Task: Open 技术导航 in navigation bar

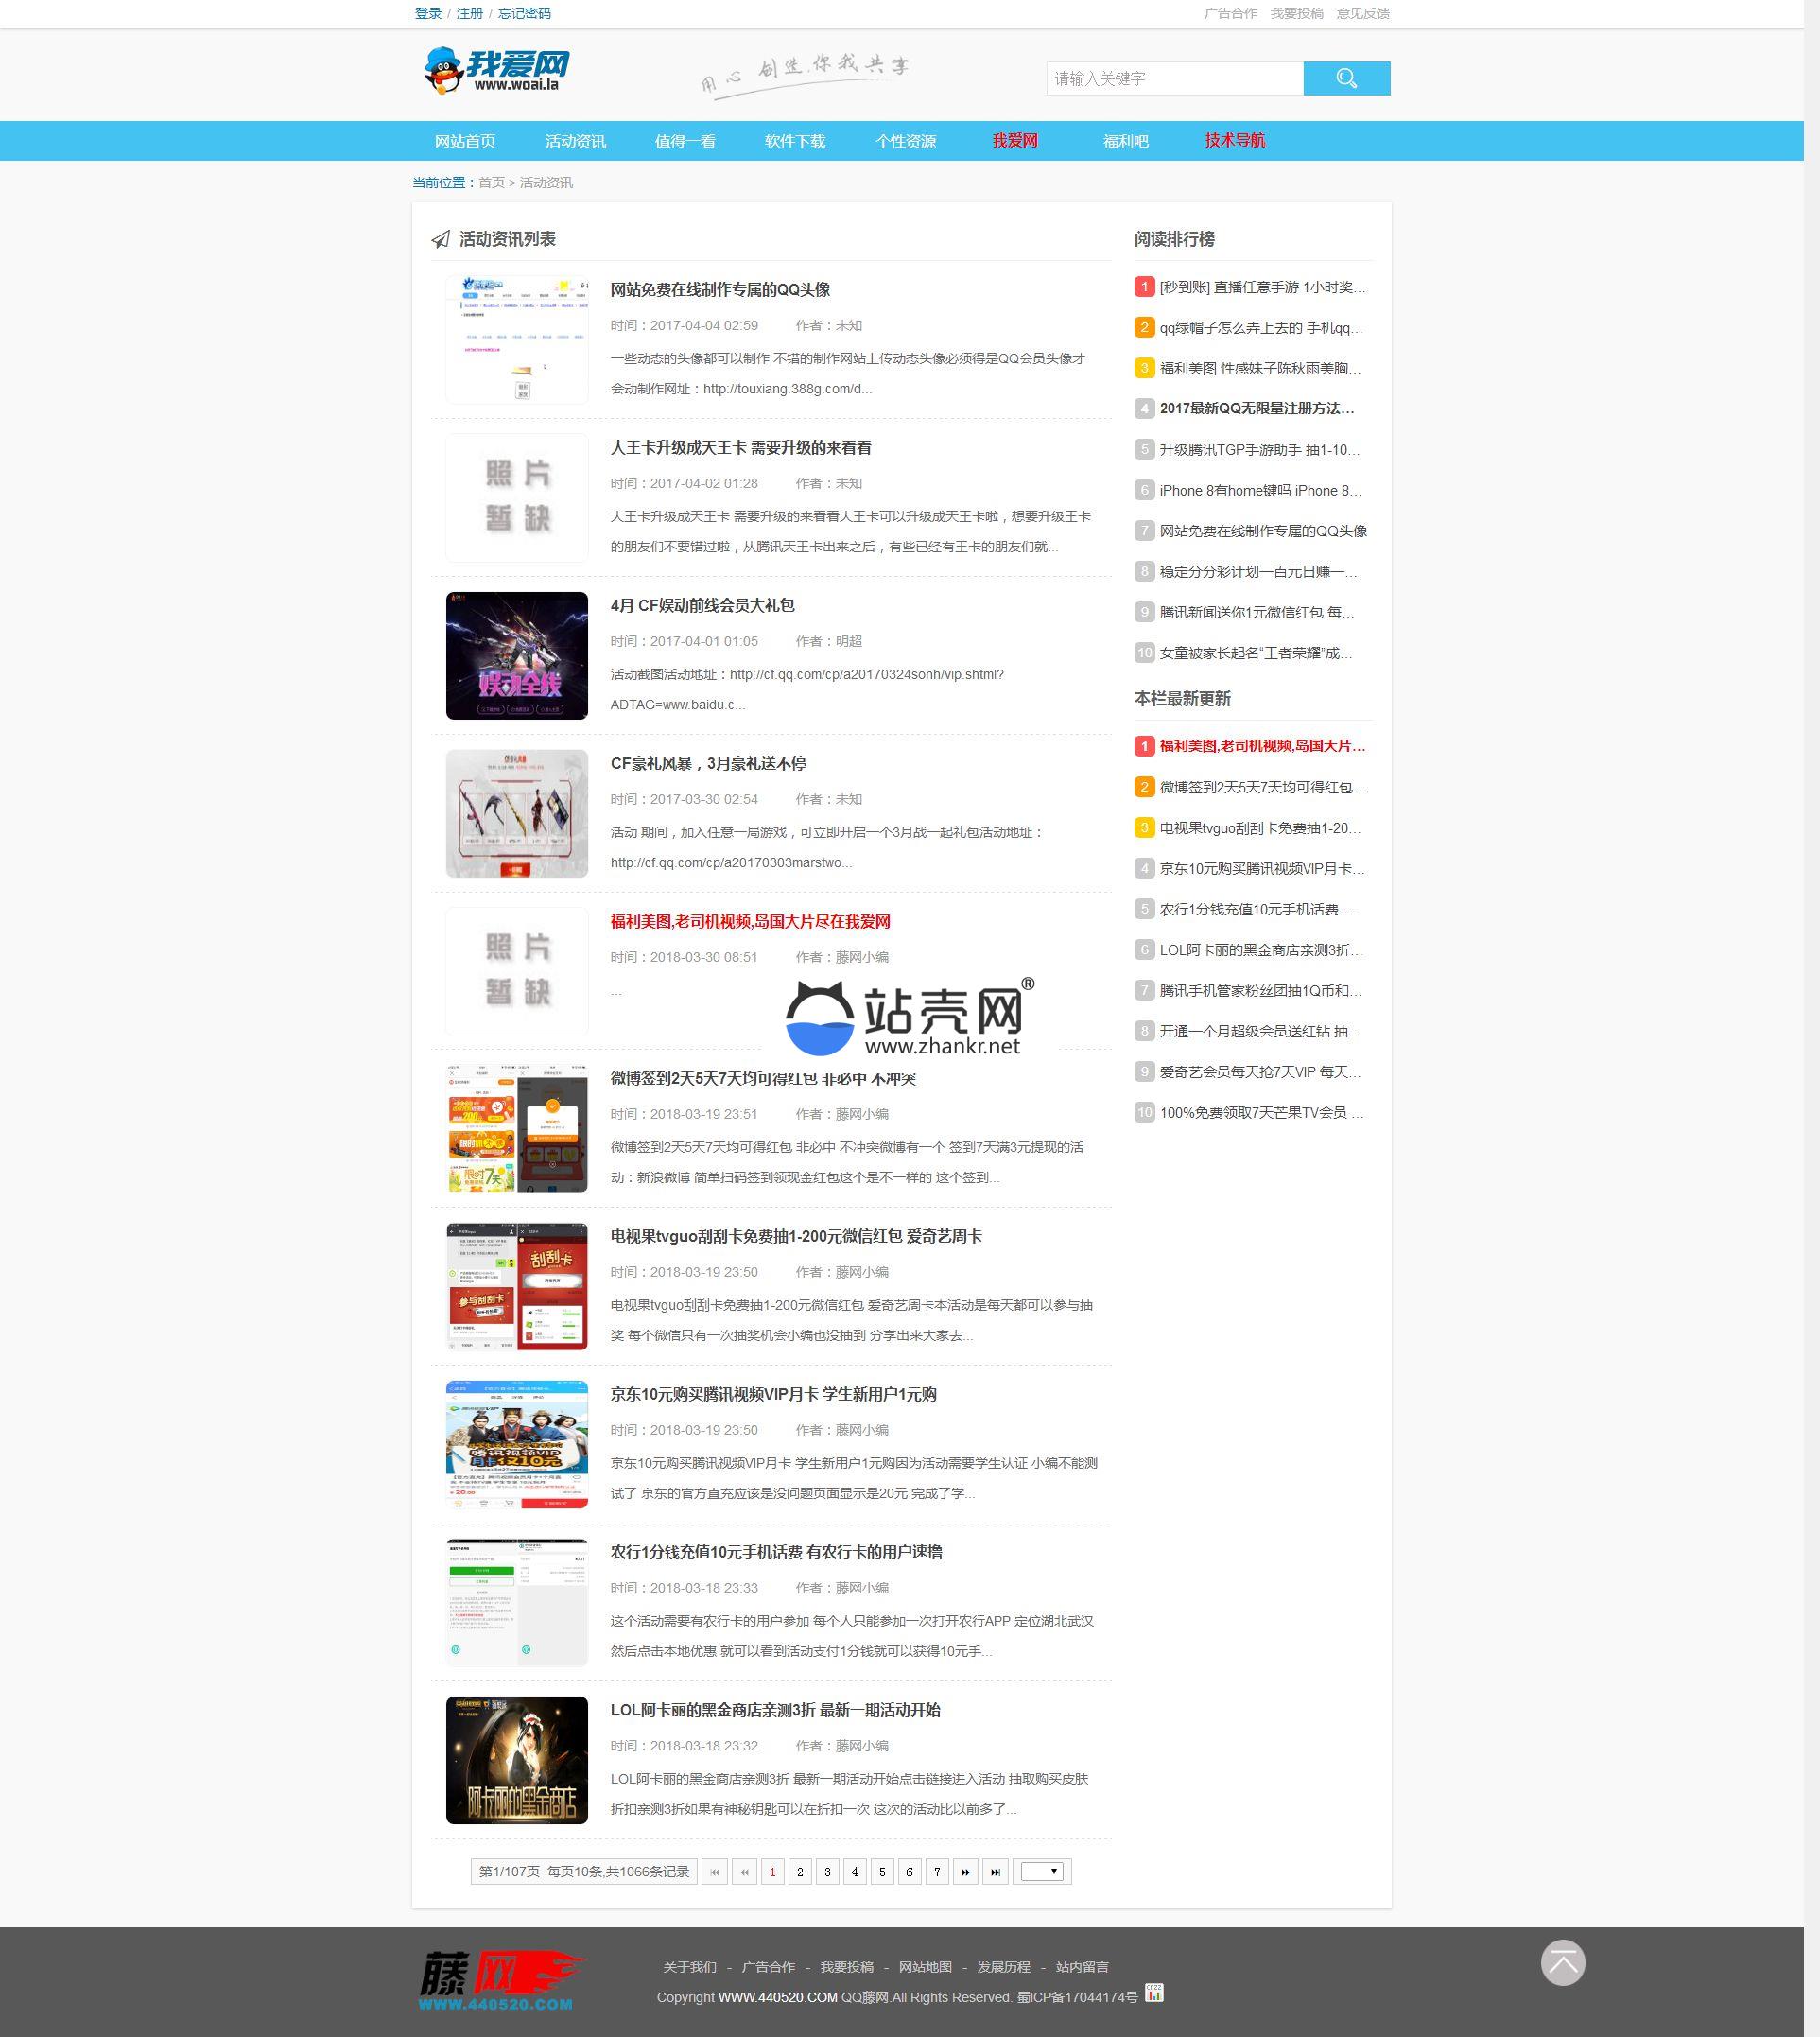Action: (1234, 141)
